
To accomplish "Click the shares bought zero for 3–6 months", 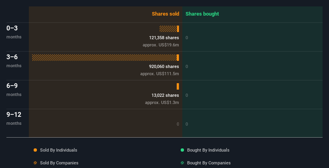I will coord(187,66).
